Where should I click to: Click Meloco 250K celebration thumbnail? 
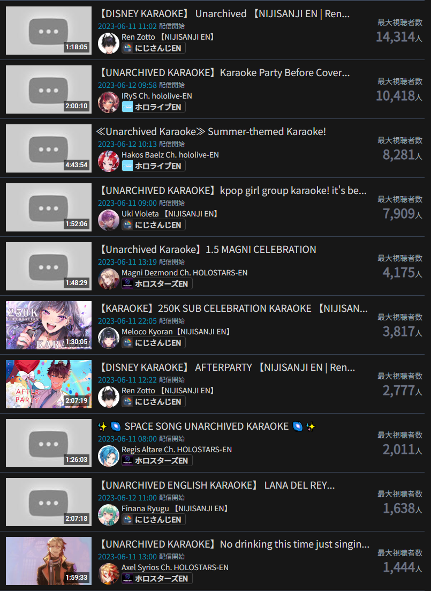pyautogui.click(x=49, y=325)
